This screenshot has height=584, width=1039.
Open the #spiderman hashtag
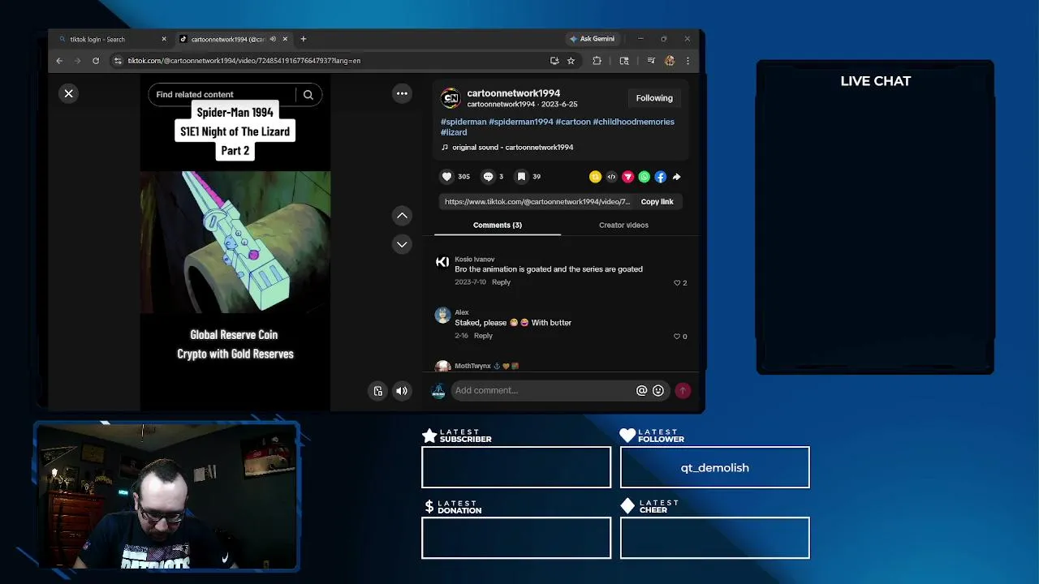tap(463, 122)
